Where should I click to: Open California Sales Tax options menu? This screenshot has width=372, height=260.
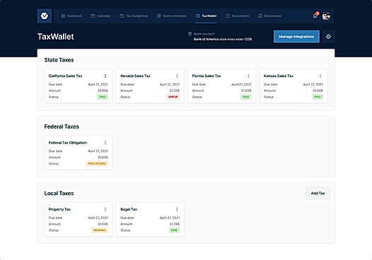pos(105,76)
